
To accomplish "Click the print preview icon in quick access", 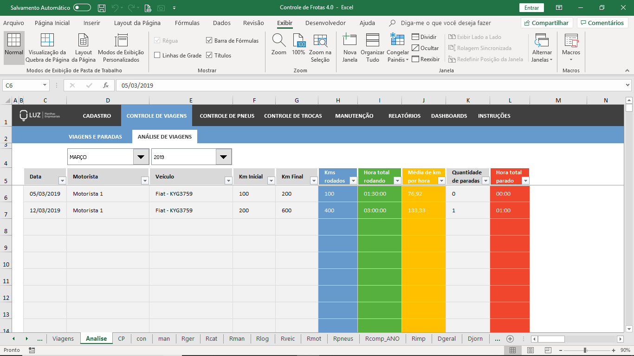I will [x=148, y=8].
